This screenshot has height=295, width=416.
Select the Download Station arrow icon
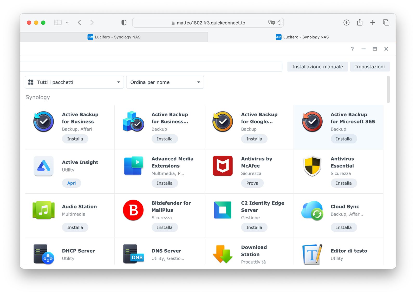click(x=223, y=254)
